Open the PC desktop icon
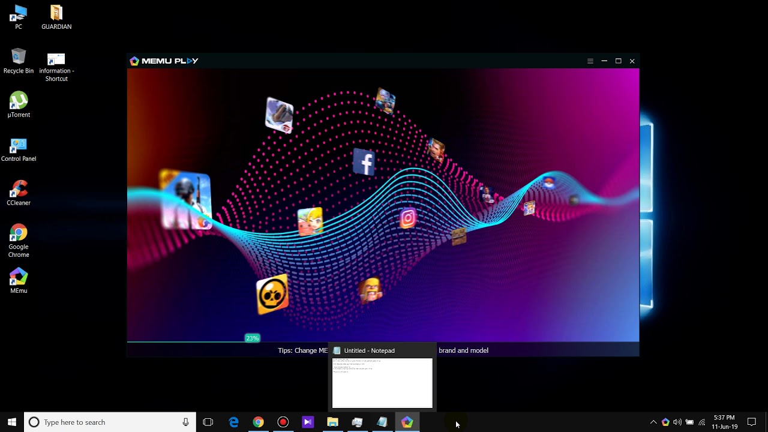768x432 pixels. (x=19, y=17)
